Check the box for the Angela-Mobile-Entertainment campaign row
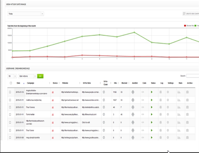This screenshot has width=199, height=153. tap(10, 92)
